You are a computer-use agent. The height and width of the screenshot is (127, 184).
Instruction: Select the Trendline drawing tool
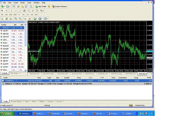[x=20, y=11]
